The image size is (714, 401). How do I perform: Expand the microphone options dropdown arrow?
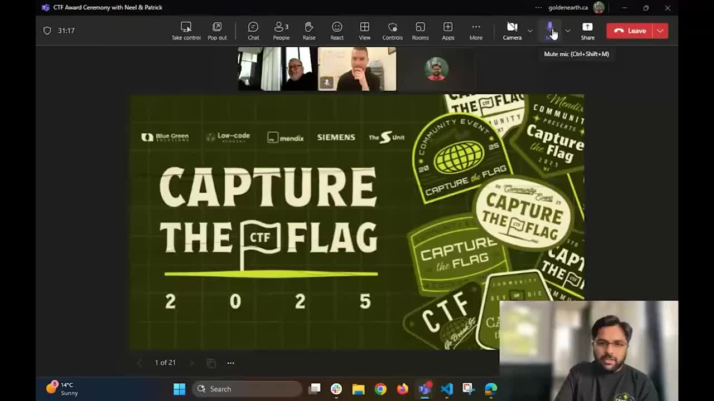tap(568, 31)
